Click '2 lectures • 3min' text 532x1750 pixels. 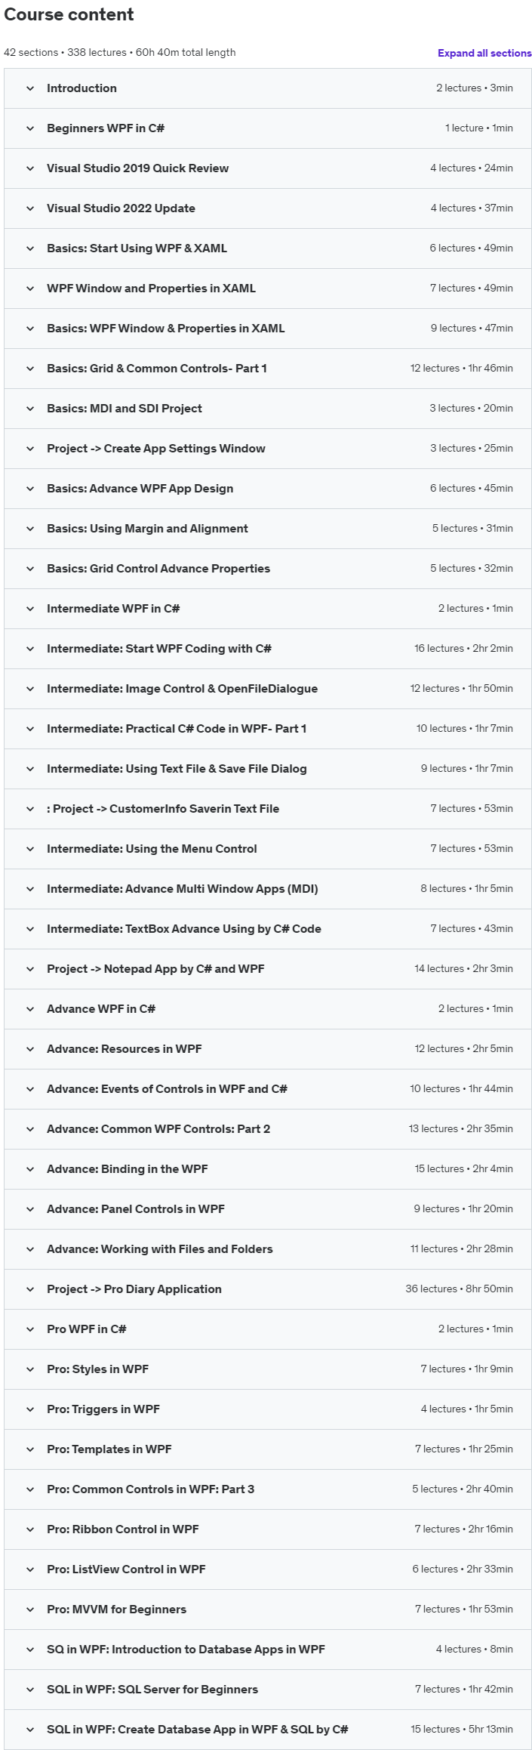click(x=475, y=88)
